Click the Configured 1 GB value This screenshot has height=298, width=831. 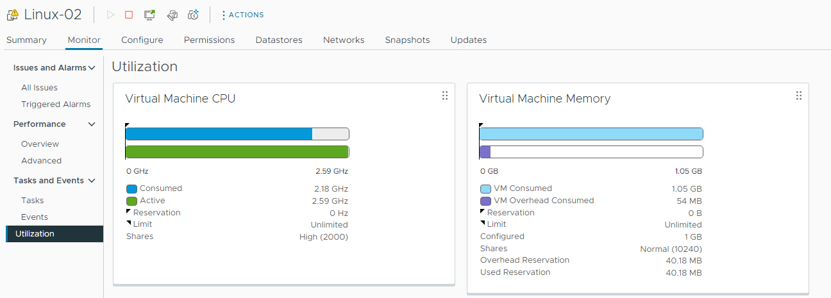click(692, 237)
